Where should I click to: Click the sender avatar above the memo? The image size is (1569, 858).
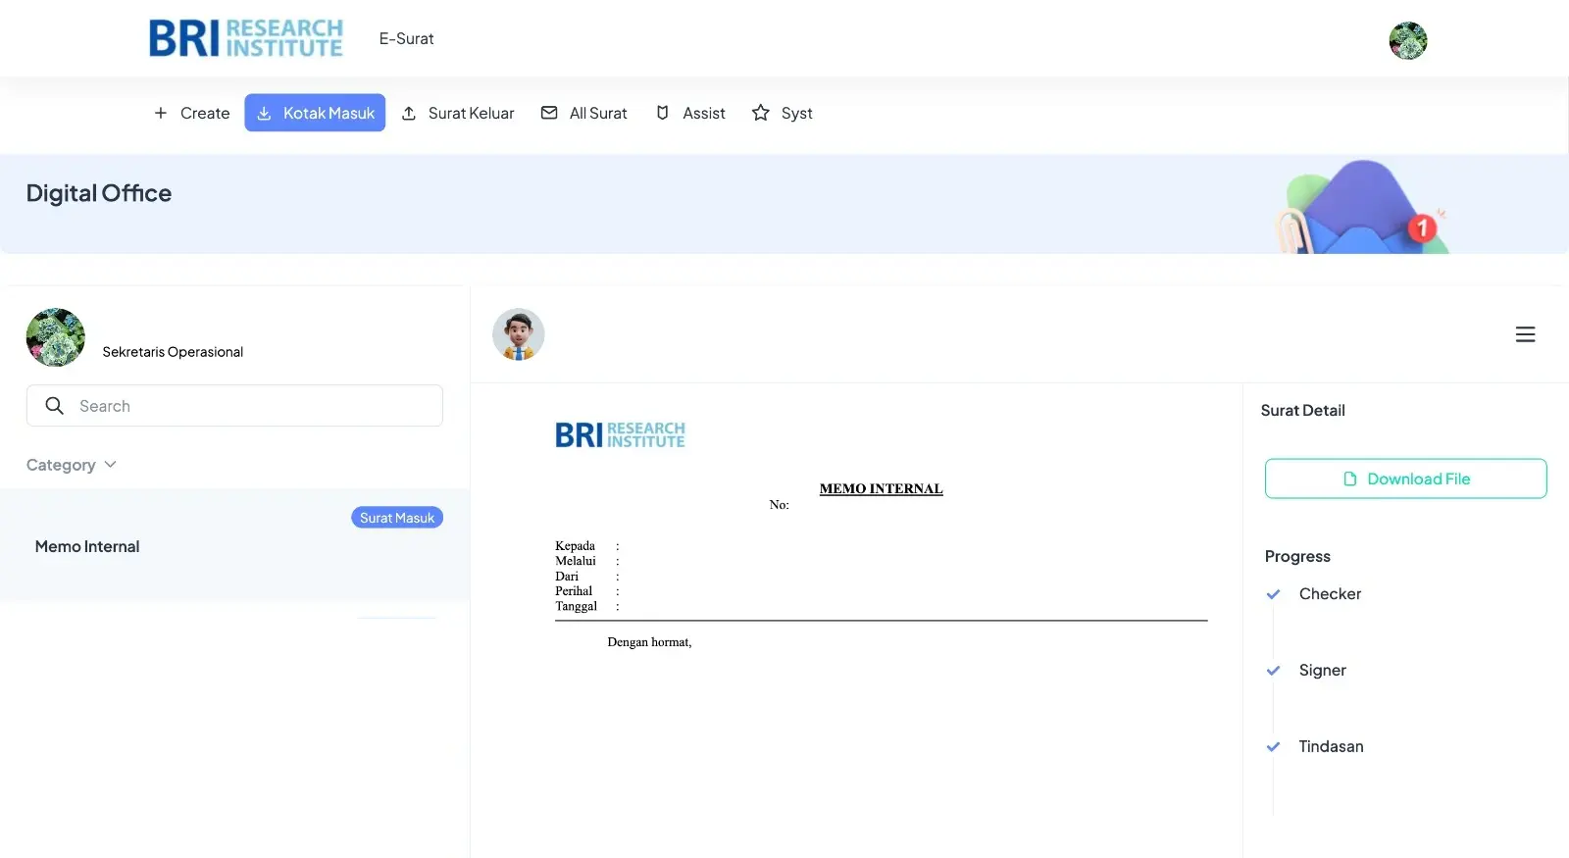518,334
